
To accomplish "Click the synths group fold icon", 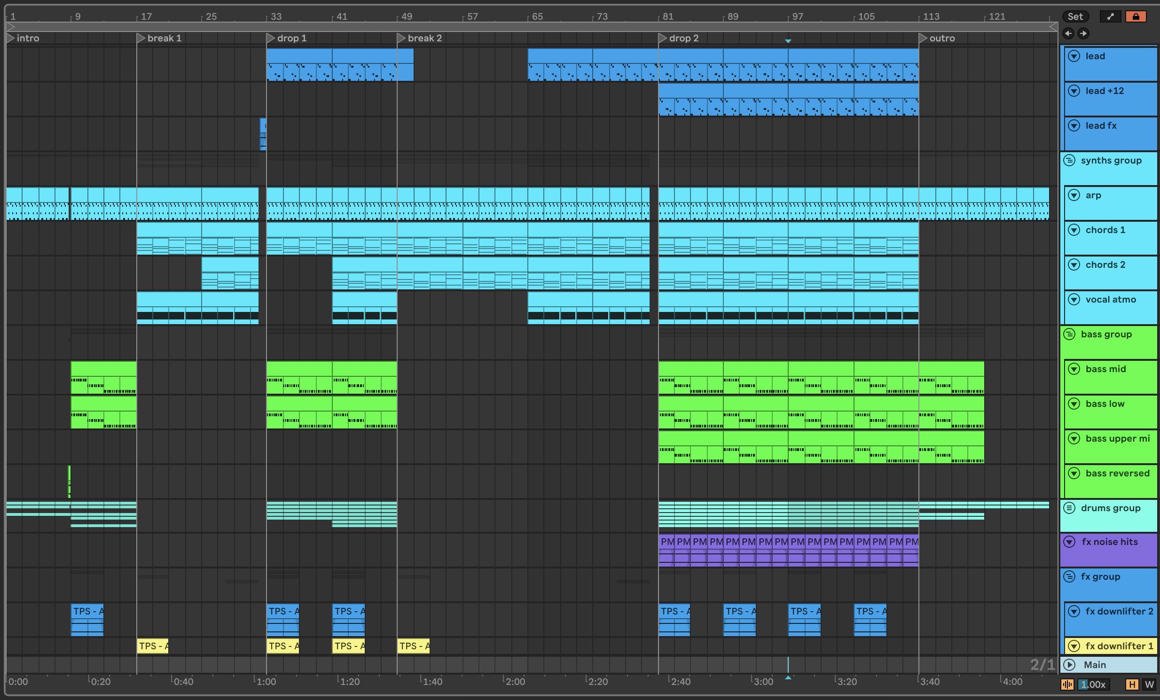I will point(1070,160).
